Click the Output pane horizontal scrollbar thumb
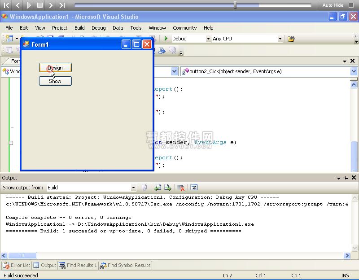 click(22, 255)
